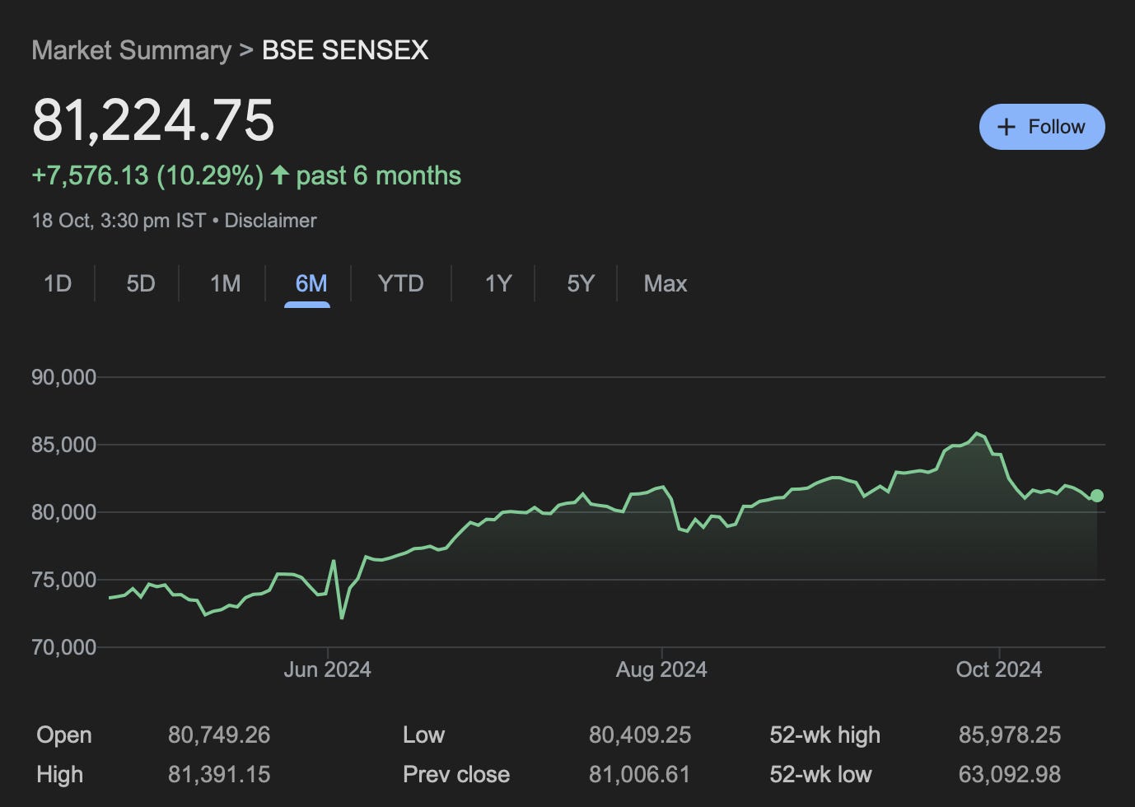Screen dimensions: 1135x807
Task: Click the Jun 2024 axis label
Action: coord(327,669)
